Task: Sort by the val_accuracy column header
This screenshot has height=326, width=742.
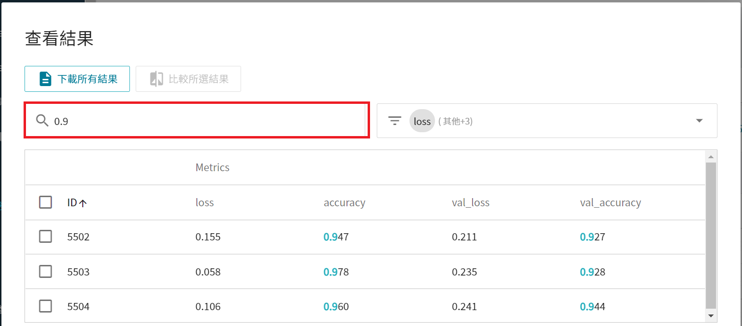Action: [610, 202]
